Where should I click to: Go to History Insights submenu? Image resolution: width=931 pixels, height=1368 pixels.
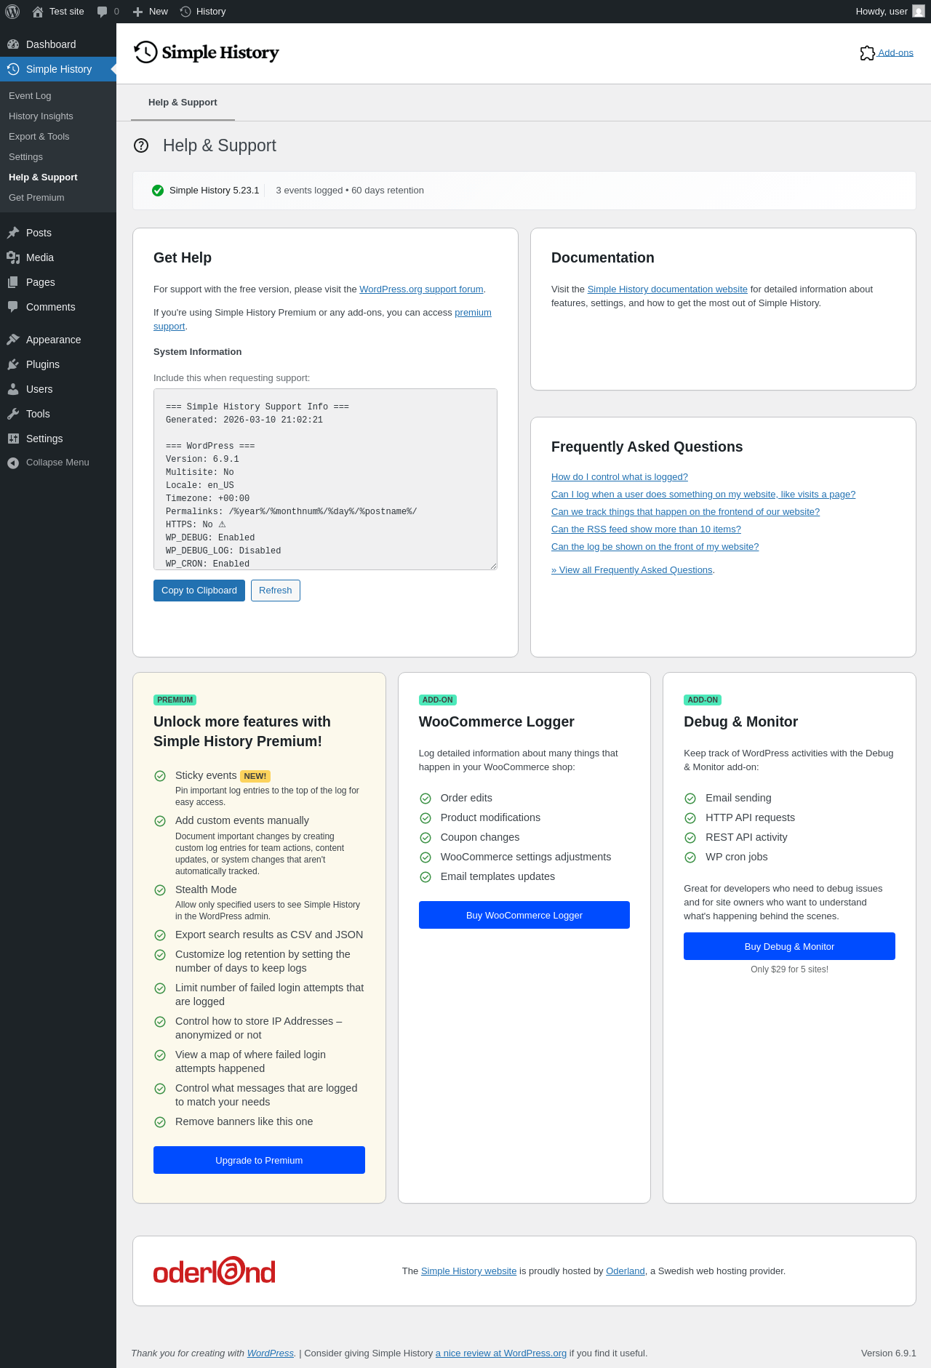click(x=41, y=116)
